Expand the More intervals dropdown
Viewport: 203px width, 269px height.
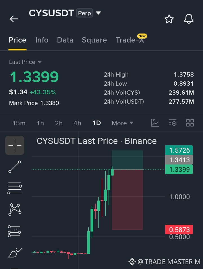[122, 123]
